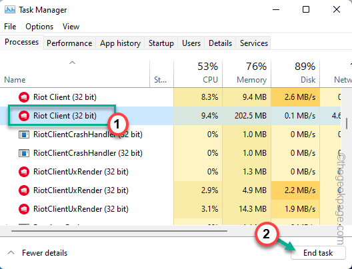Viewport: 352px width, 269px height.
Task: Switch to the Services tab
Action: pos(254,43)
